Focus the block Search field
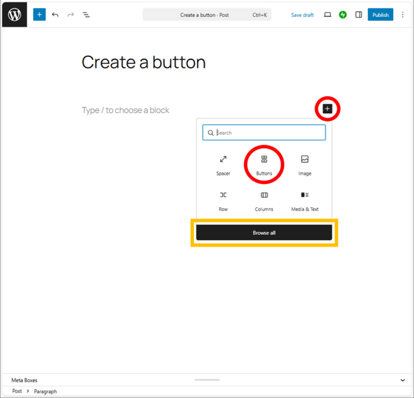The height and width of the screenshot is (398, 414). tap(264, 132)
